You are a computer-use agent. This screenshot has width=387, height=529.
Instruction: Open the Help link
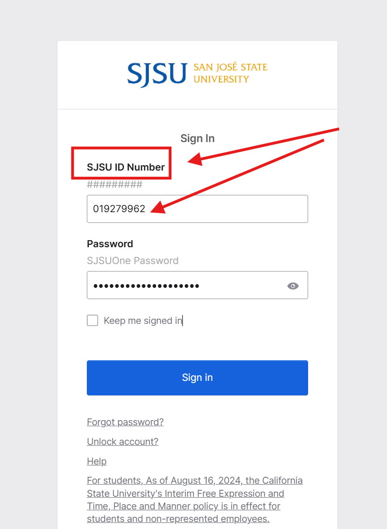click(x=97, y=461)
